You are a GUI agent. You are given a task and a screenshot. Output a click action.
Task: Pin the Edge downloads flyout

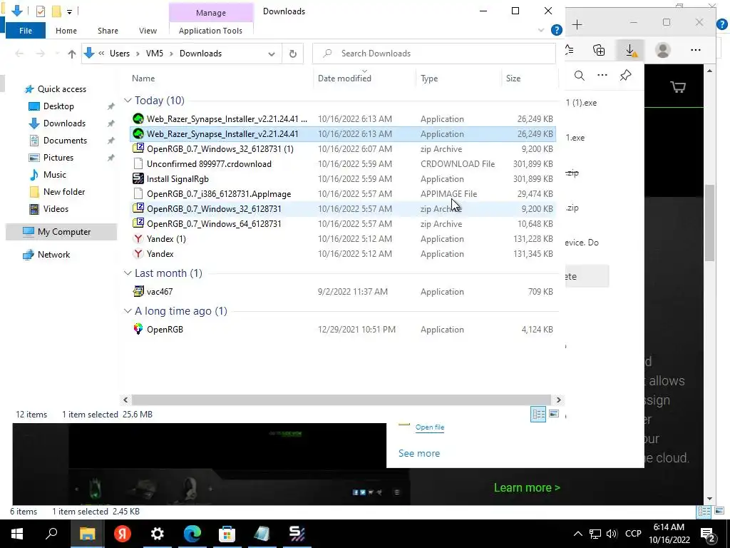(x=626, y=75)
